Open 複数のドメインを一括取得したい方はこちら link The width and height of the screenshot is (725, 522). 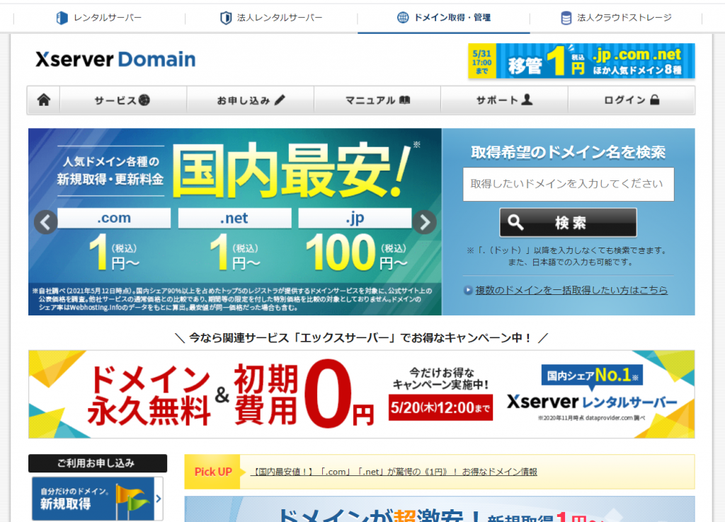[x=571, y=290]
